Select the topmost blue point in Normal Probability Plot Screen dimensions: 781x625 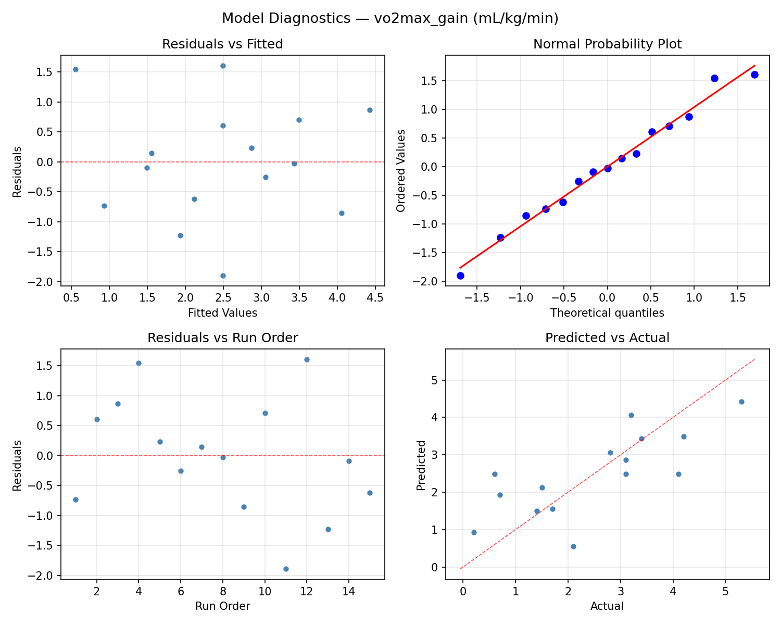(754, 74)
